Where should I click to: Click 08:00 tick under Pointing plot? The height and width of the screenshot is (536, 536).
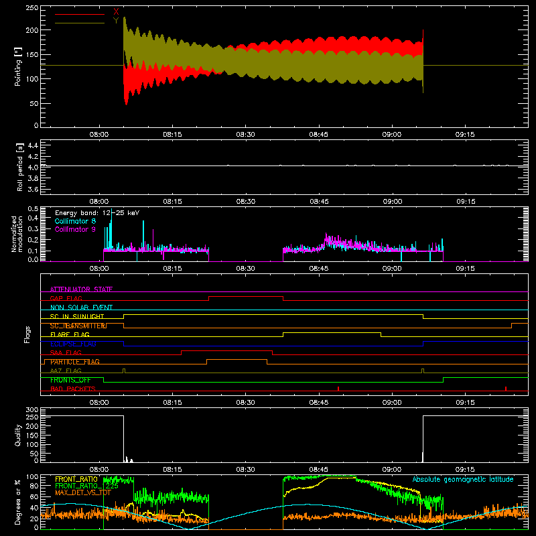tap(99, 135)
